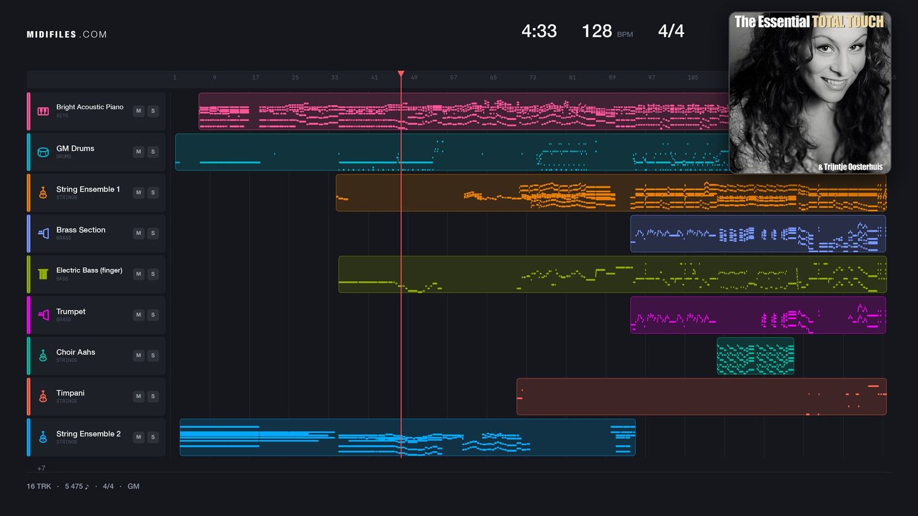The image size is (918, 516).
Task: Select the Trumpet track name
Action: (71, 312)
